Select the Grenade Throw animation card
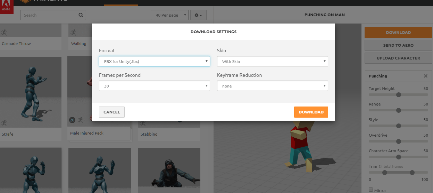Image resolution: width=433 pixels, height=193 pixels. (31, 37)
